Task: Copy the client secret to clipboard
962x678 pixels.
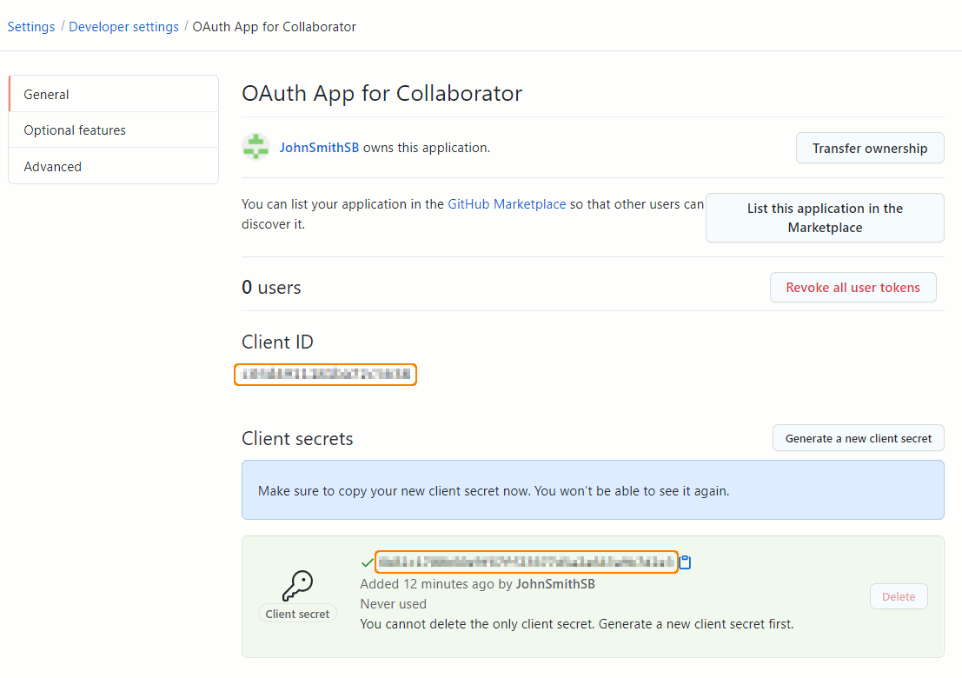Action: [686, 562]
